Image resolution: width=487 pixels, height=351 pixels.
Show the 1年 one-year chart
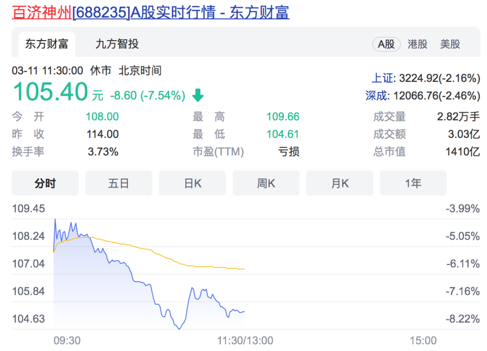(x=413, y=183)
